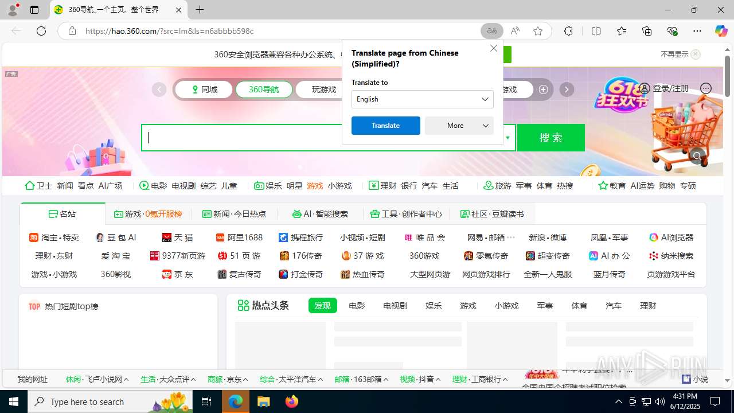
Task: Open Browser essentials heart icon
Action: click(672, 31)
